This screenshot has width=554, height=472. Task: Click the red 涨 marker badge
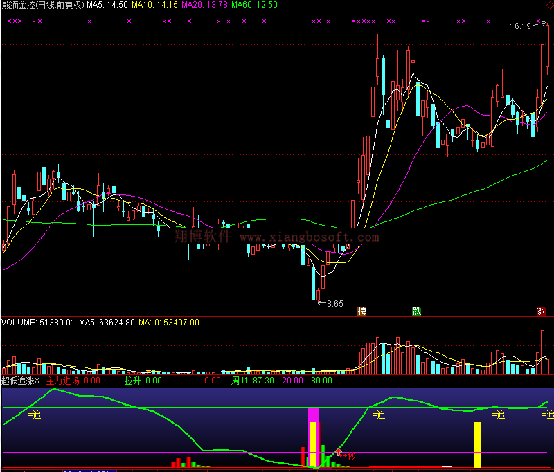pyautogui.click(x=541, y=311)
